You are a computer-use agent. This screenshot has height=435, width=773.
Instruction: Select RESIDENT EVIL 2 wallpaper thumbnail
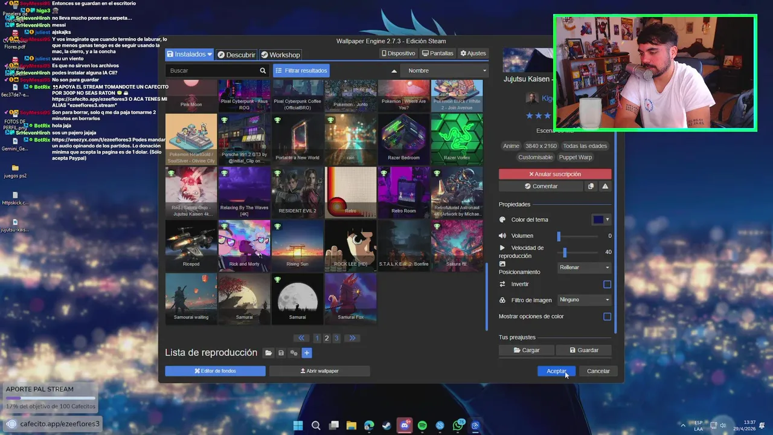[297, 193]
